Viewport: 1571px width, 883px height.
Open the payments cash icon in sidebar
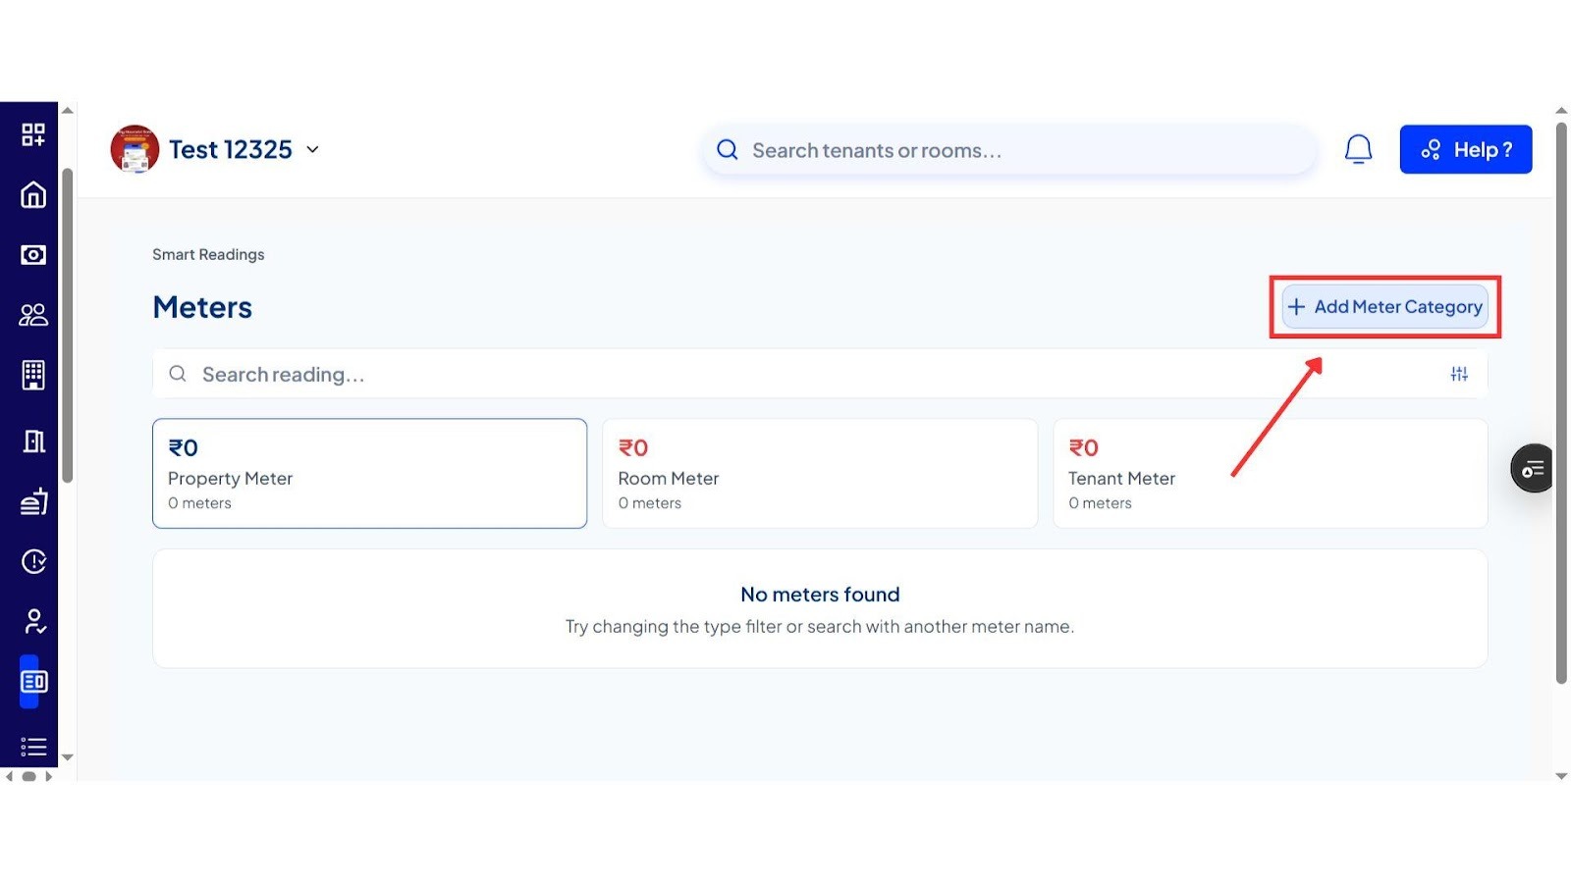click(x=33, y=255)
